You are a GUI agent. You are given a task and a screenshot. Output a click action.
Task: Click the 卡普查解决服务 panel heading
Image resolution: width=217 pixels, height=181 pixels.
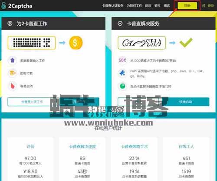pos(143,23)
